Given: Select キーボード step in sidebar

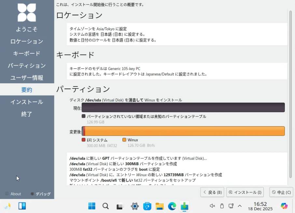Looking at the screenshot, I should pos(27,54).
